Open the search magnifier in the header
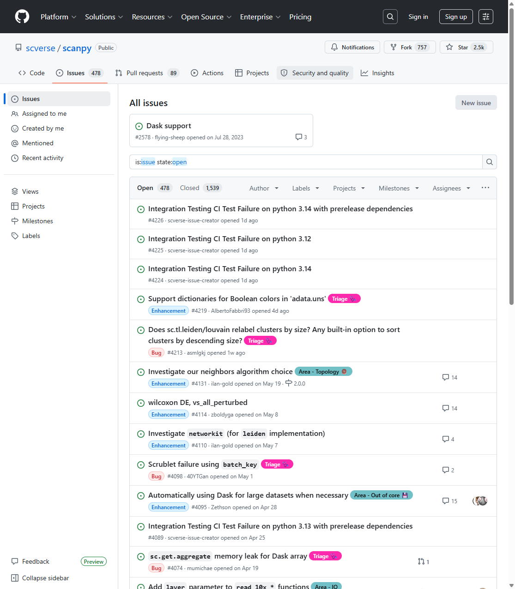 pos(390,17)
